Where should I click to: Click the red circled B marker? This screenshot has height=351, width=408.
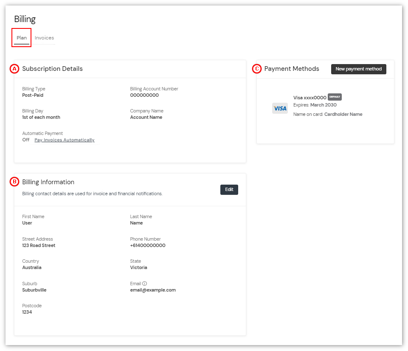[14, 182]
